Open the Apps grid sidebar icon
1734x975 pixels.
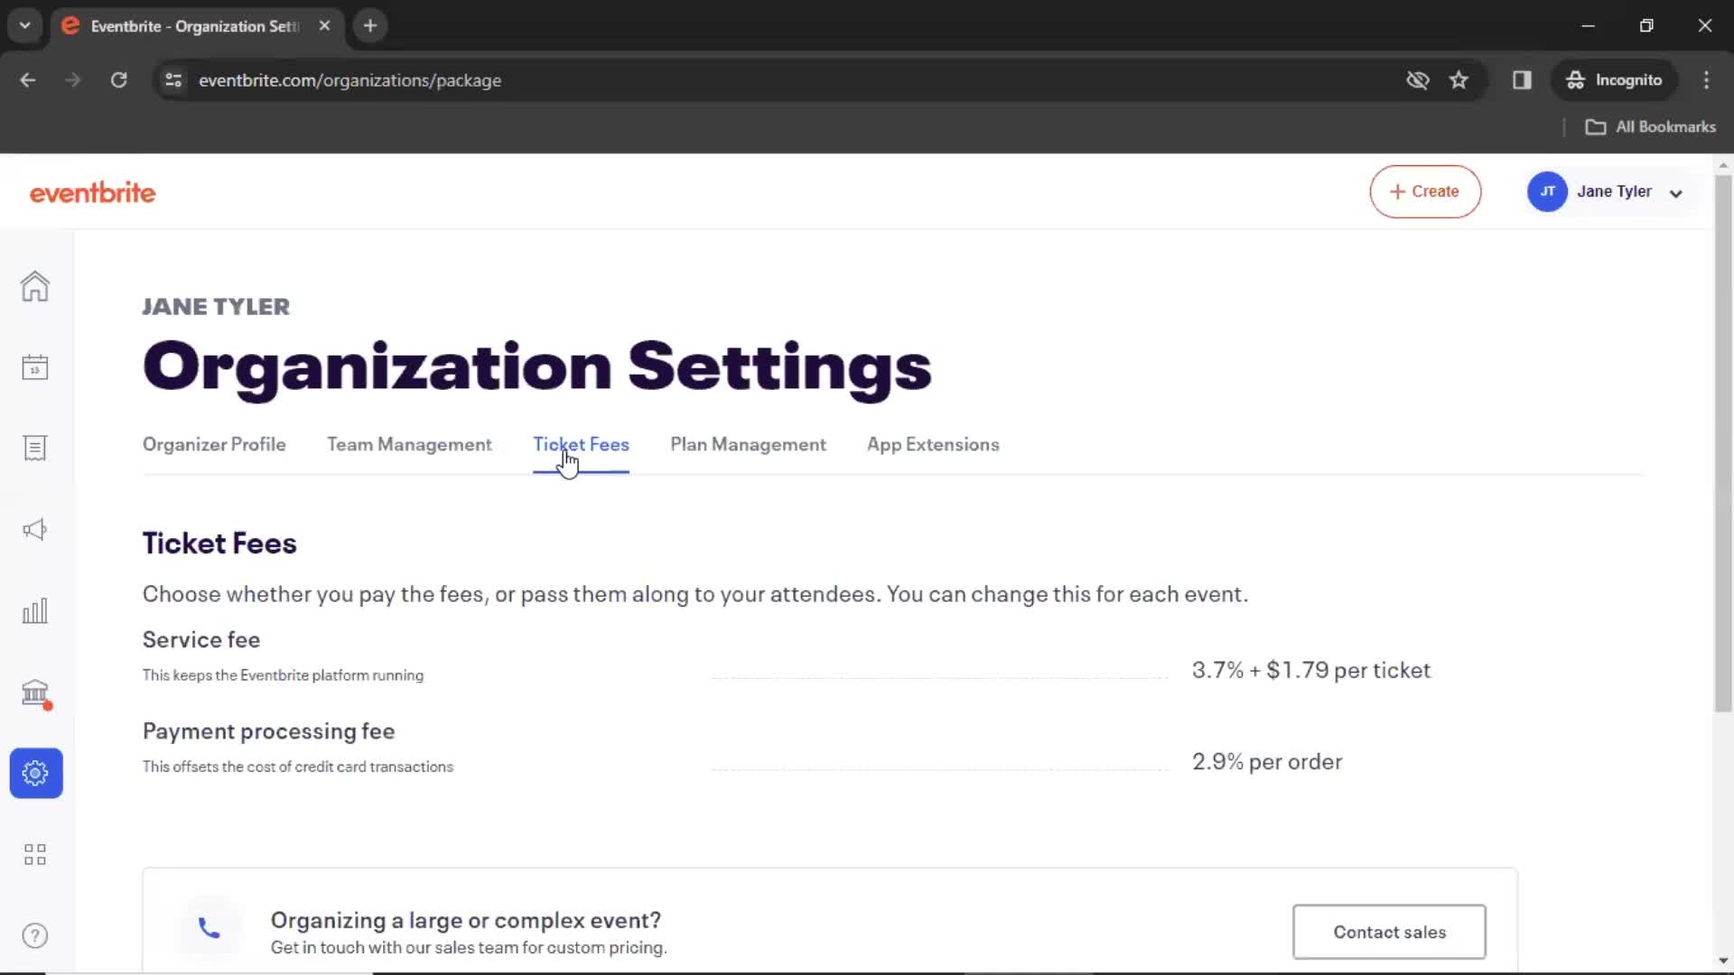35,855
